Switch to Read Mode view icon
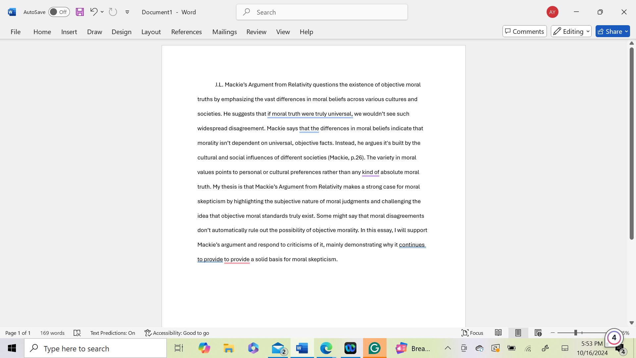 [x=498, y=333]
